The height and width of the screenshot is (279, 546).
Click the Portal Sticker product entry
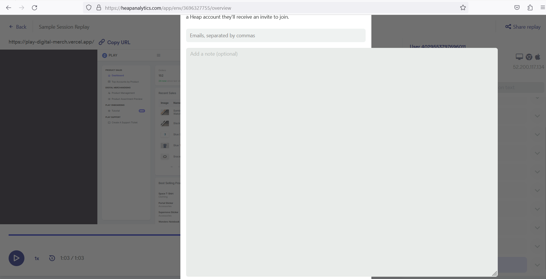coord(166,204)
